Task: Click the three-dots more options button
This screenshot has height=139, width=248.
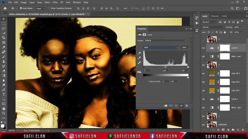Action: coord(125,8)
